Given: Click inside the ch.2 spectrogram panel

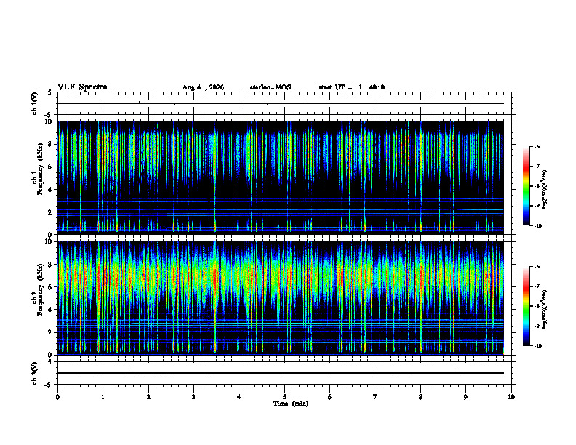Looking at the screenshot, I should coord(281,298).
